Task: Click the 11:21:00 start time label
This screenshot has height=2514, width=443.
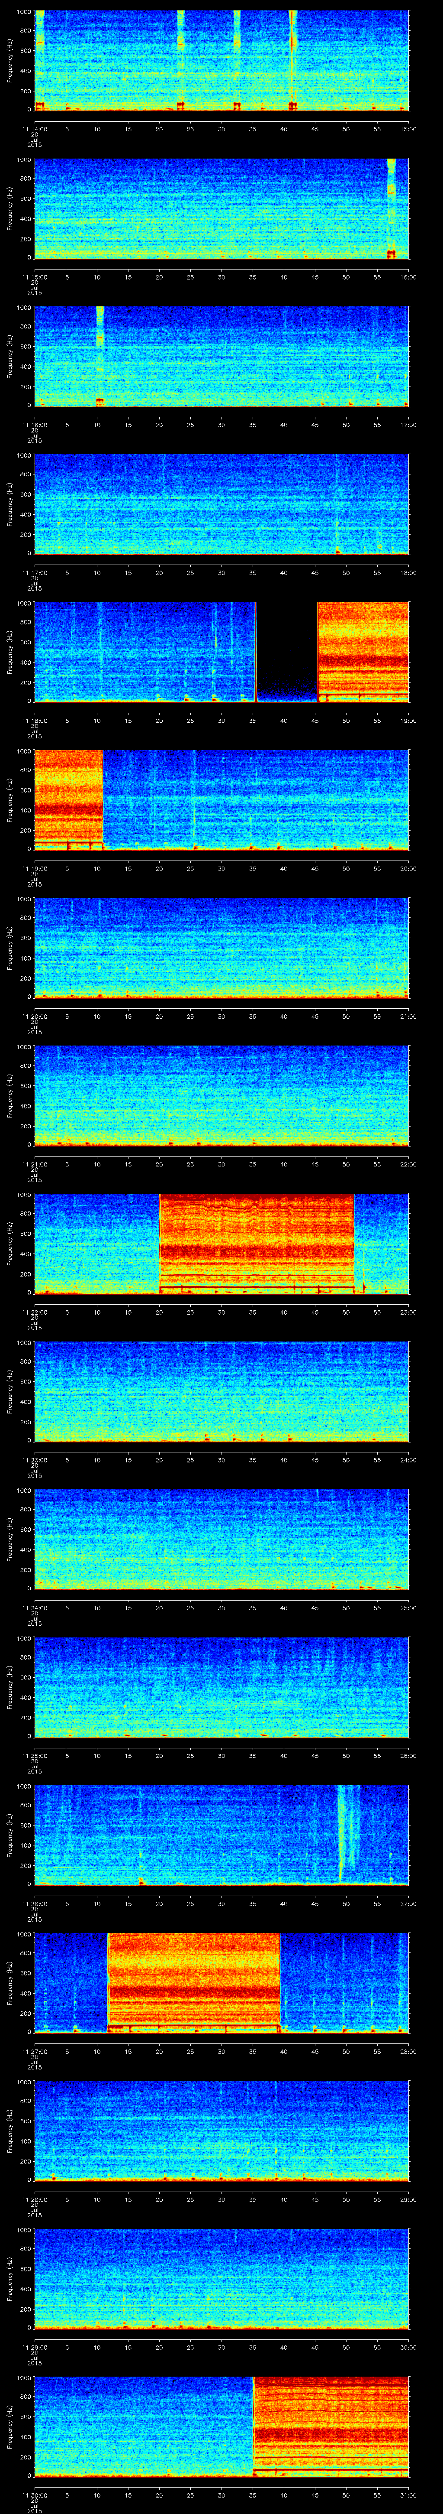Action: [35, 1163]
